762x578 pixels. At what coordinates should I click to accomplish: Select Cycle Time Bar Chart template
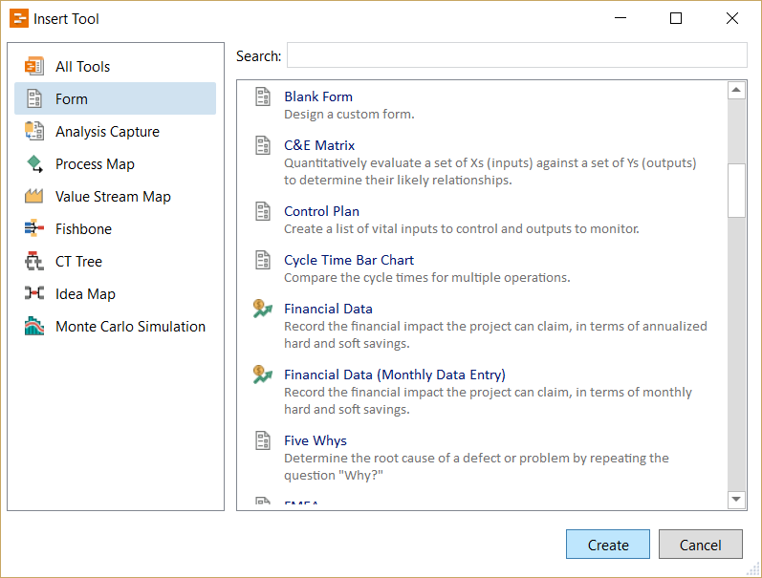348,260
